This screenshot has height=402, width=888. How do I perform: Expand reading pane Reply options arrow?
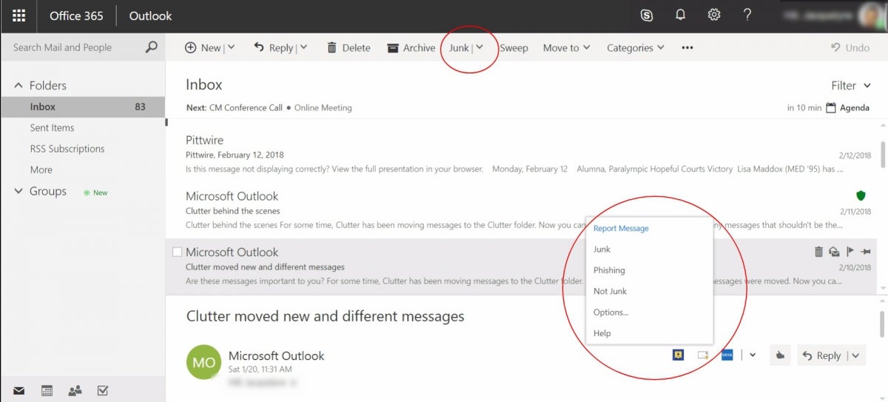[856, 355]
